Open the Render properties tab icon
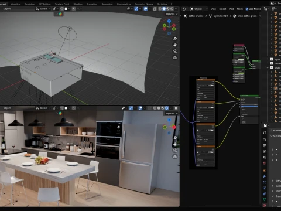This screenshot has height=211, width=281. (x=265, y=139)
